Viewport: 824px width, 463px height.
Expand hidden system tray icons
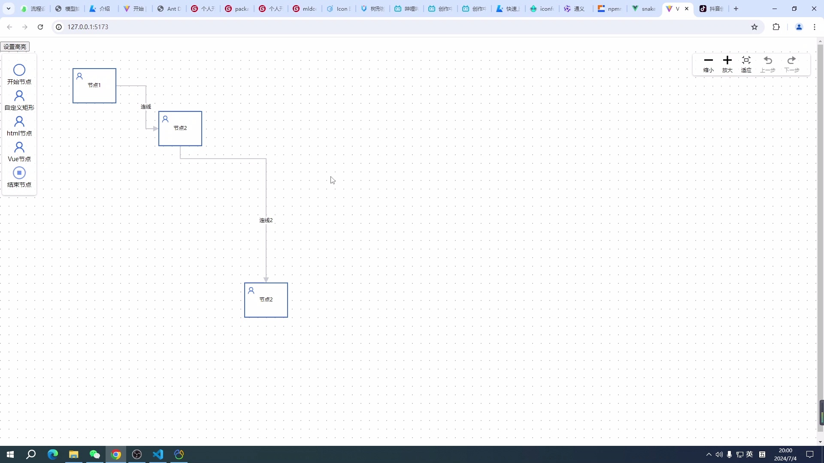click(x=708, y=454)
